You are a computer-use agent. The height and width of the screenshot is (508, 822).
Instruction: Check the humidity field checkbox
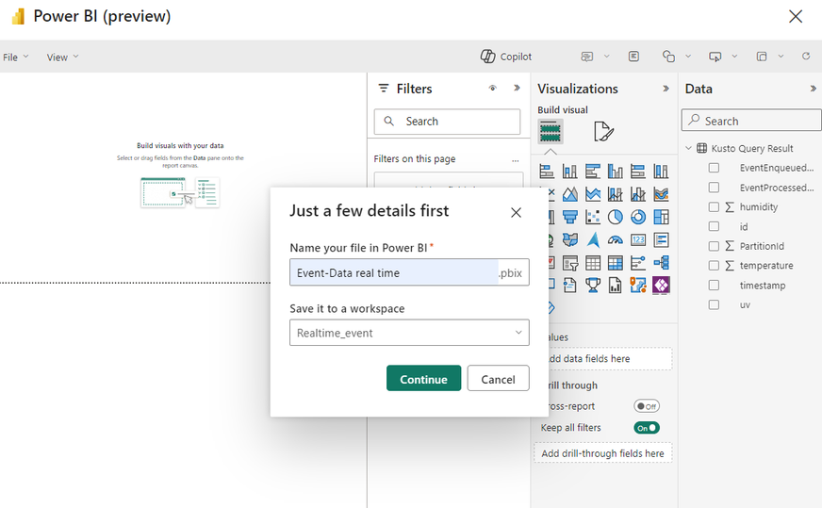coord(714,207)
